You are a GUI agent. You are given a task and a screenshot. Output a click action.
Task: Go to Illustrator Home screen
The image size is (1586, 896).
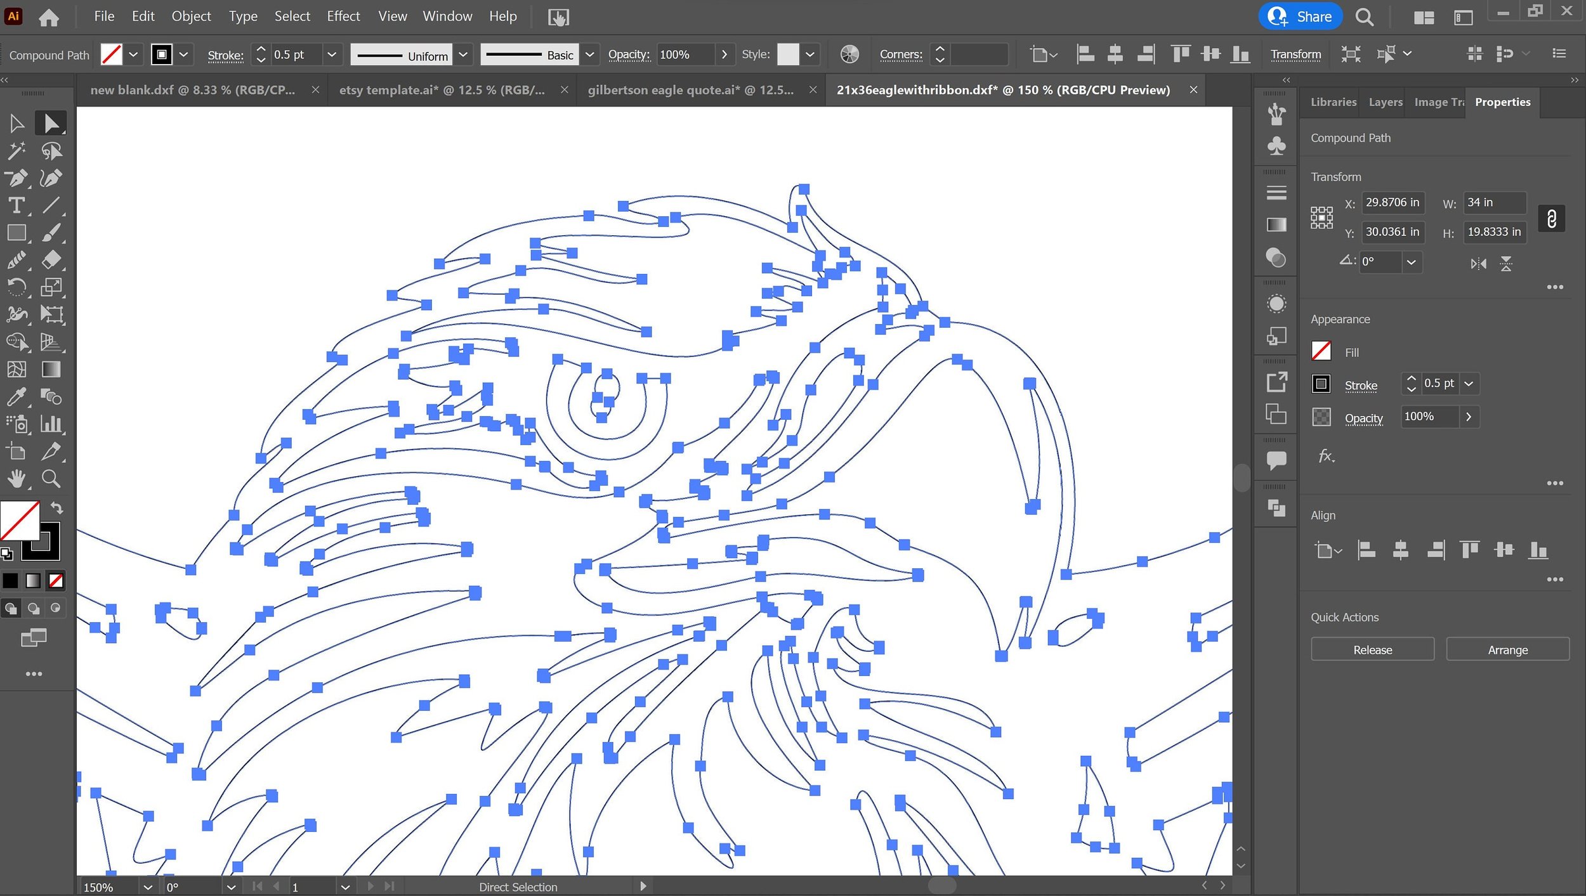point(48,17)
